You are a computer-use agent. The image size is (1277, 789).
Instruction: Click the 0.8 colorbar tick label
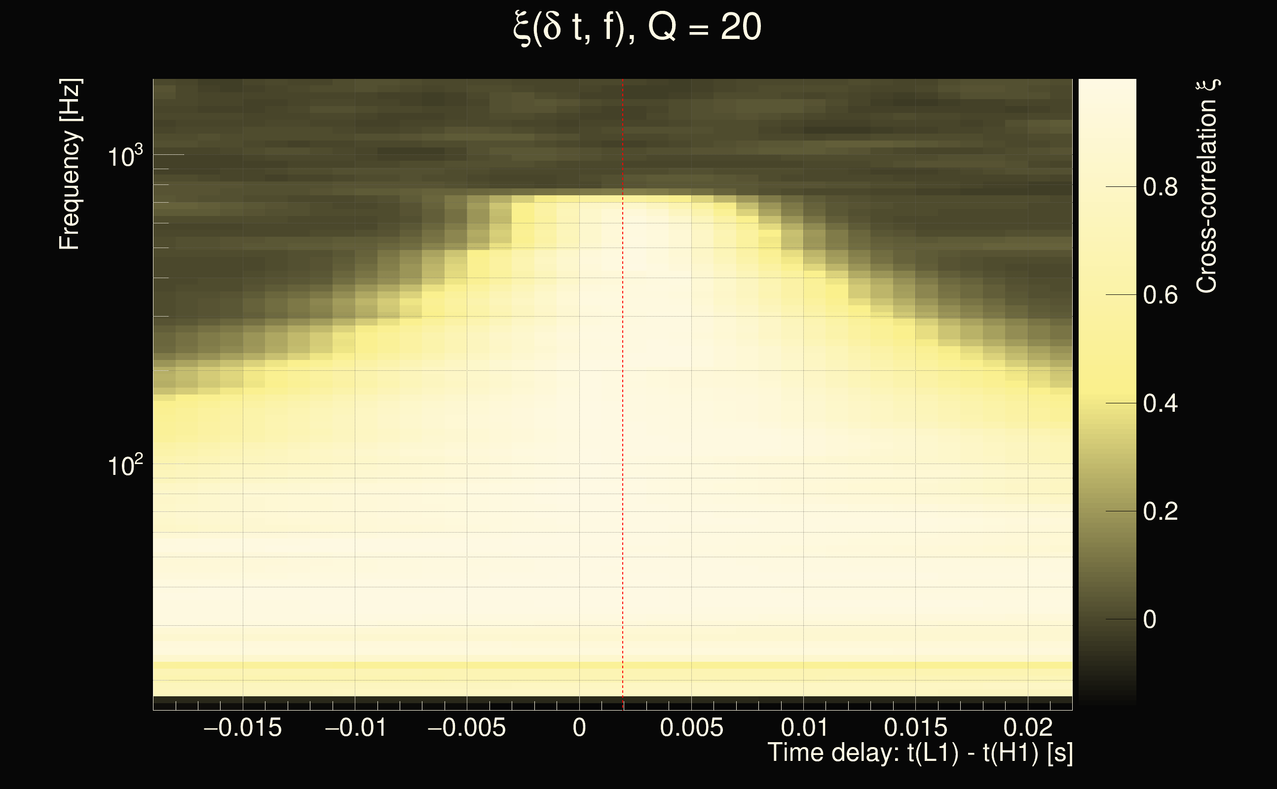click(x=1160, y=187)
